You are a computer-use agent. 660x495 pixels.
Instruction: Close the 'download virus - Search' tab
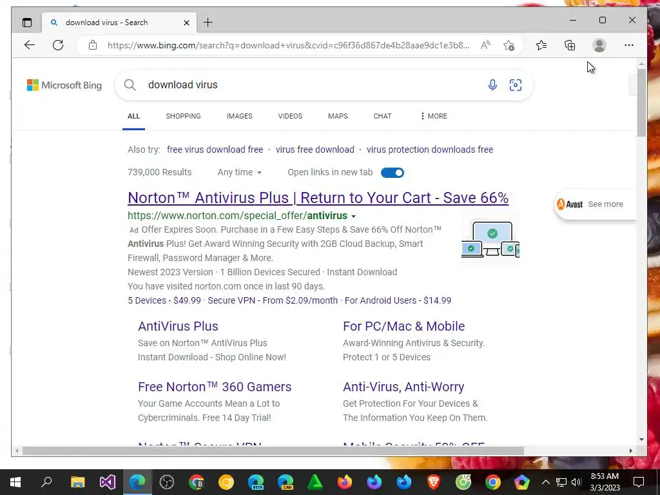pyautogui.click(x=186, y=23)
